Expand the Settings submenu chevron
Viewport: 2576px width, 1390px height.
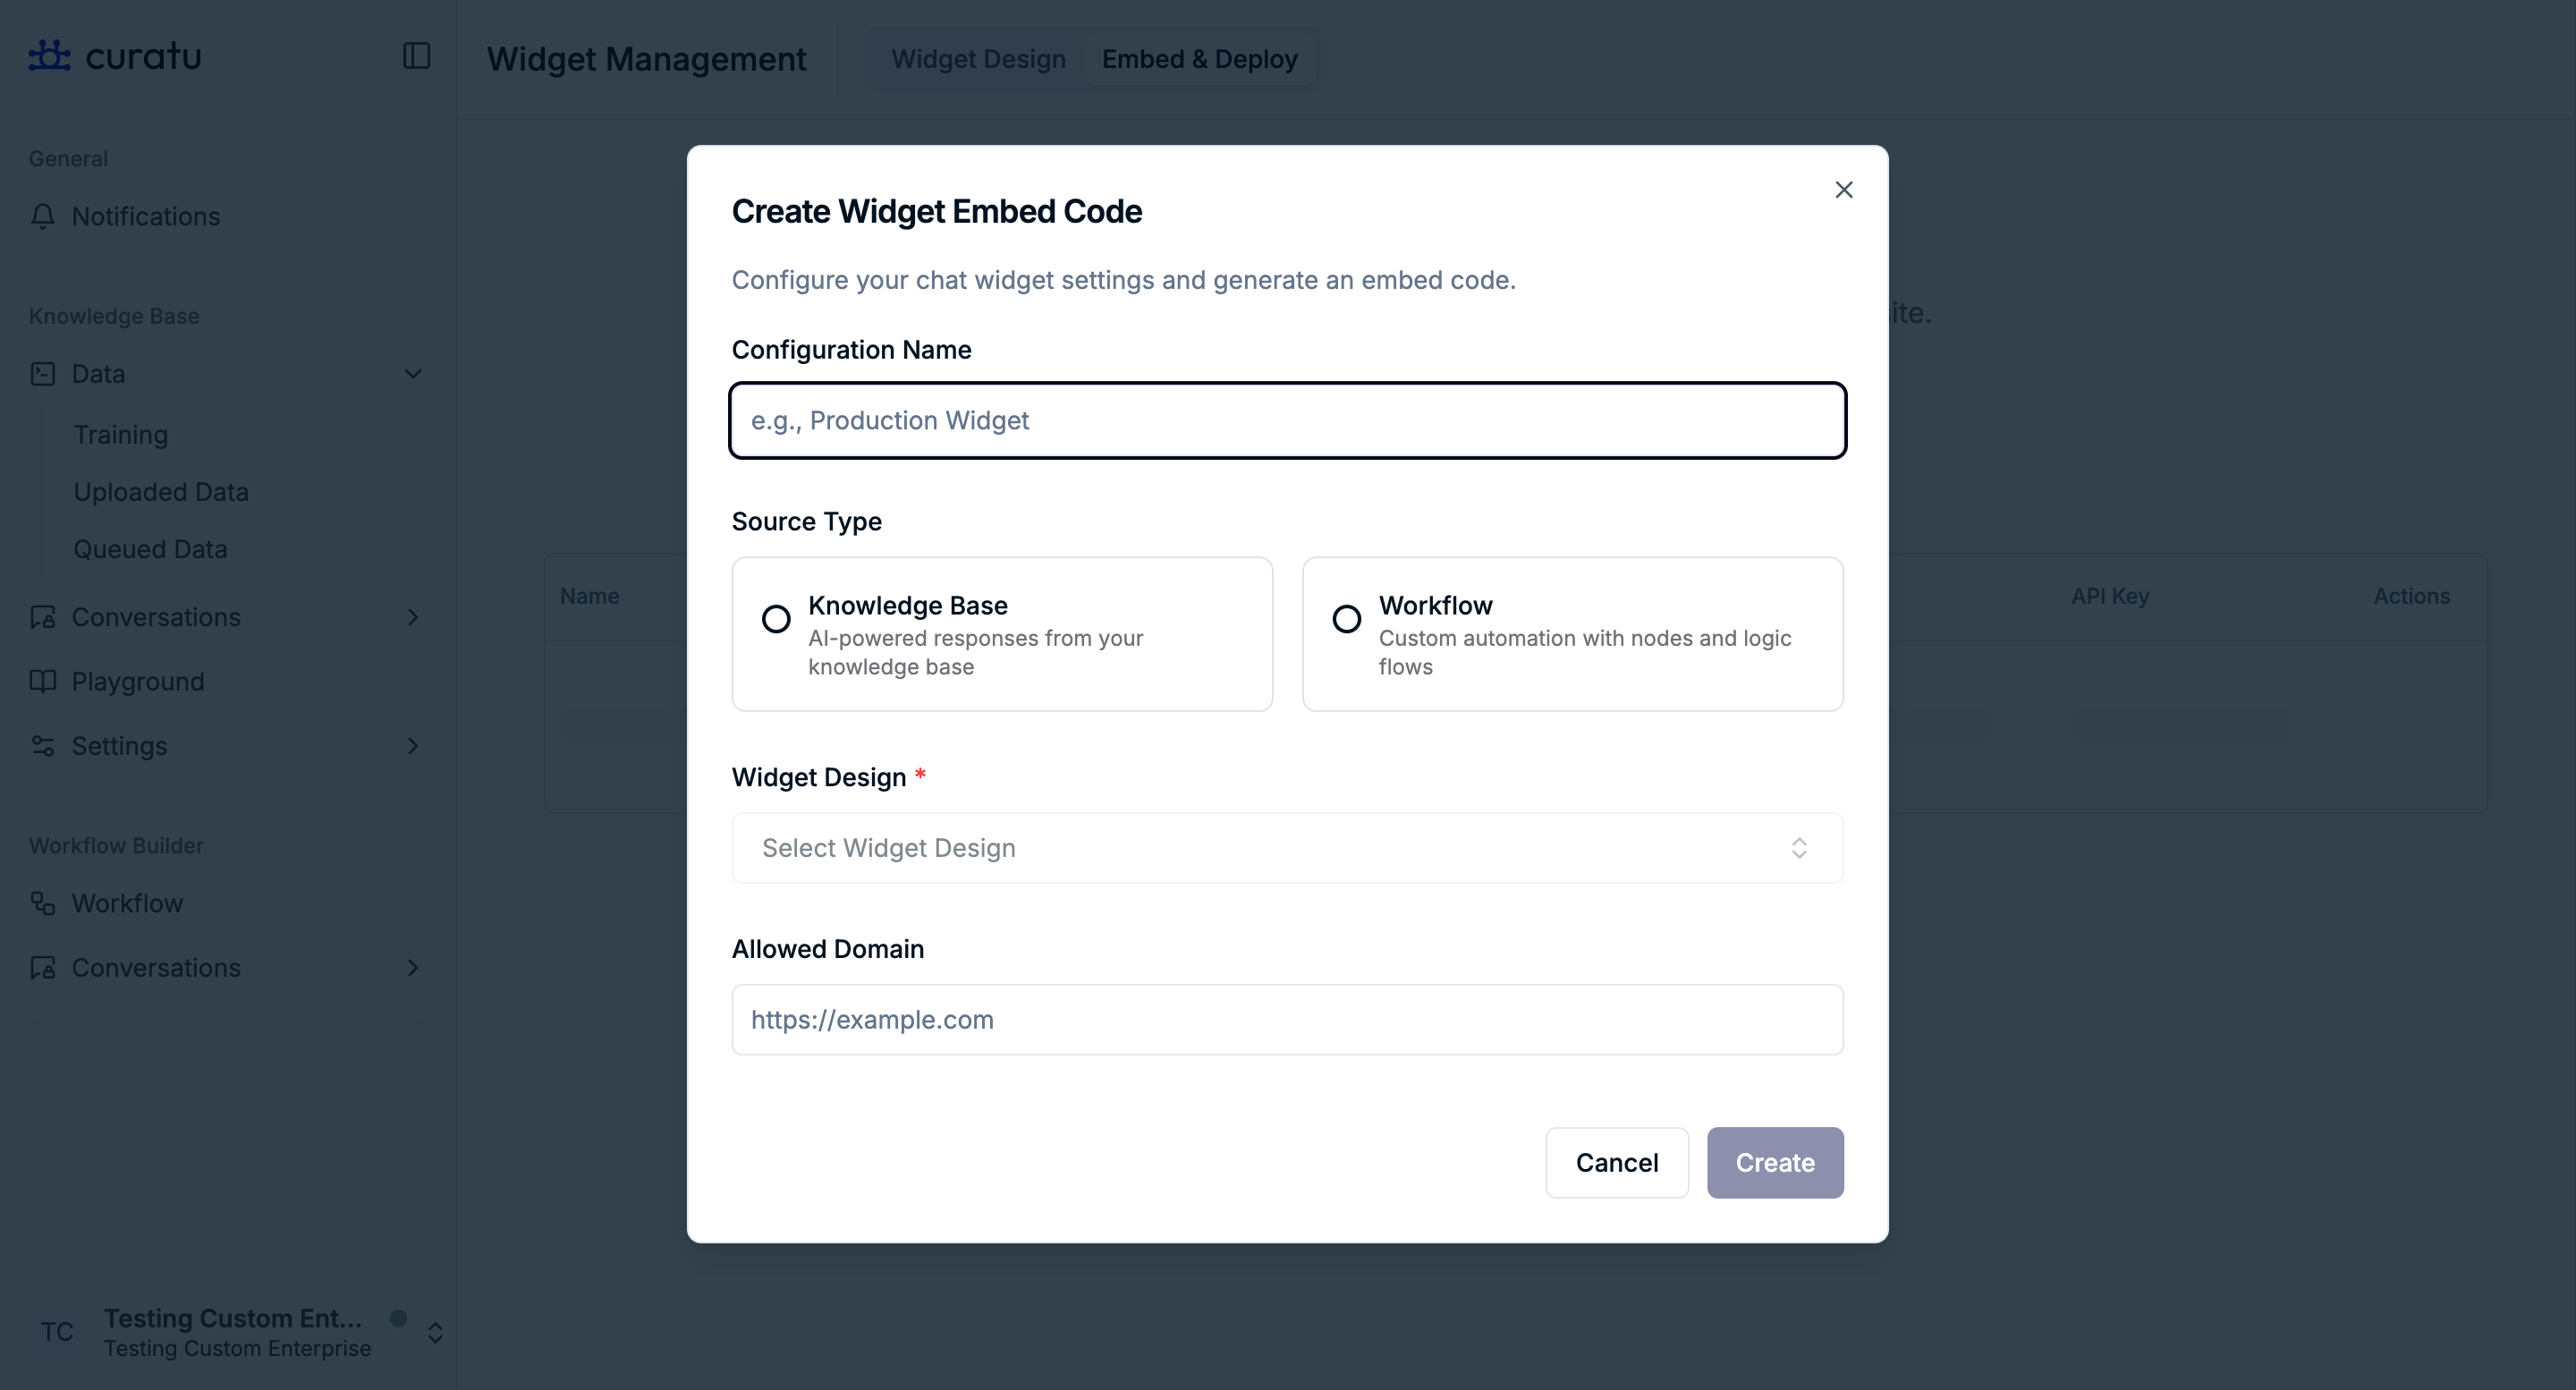point(413,746)
